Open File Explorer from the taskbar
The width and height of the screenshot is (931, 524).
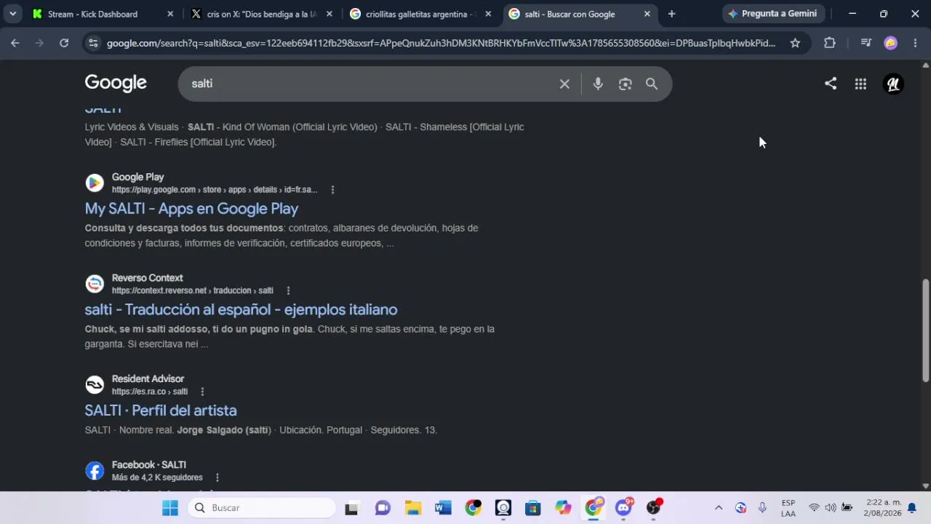pos(413,508)
